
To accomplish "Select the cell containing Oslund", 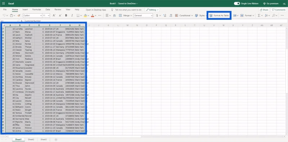I will (30, 131).
